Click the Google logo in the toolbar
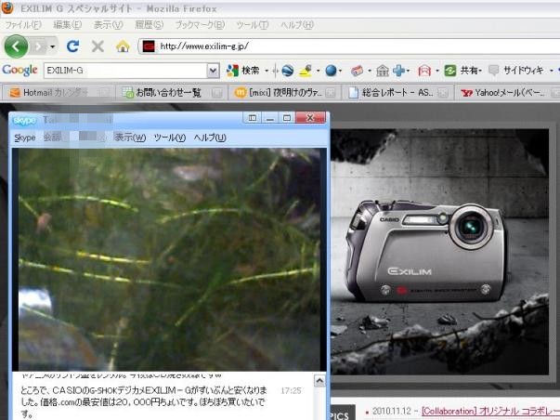560x420 pixels. click(x=20, y=71)
